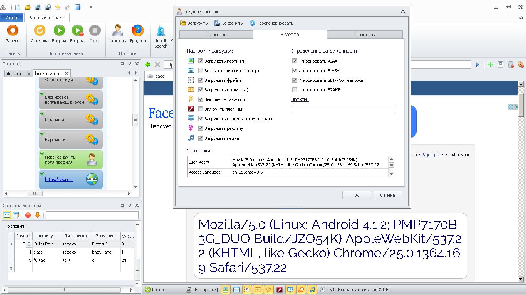This screenshot has width=526, height=295.
Task: Toggle Игнорировать AJAX checkbox
Action: coord(295,61)
